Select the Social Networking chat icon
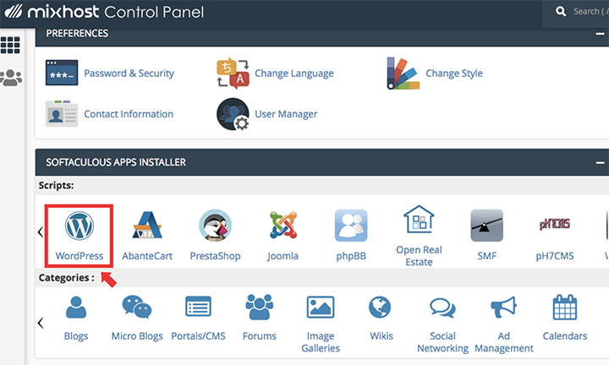 click(x=442, y=308)
